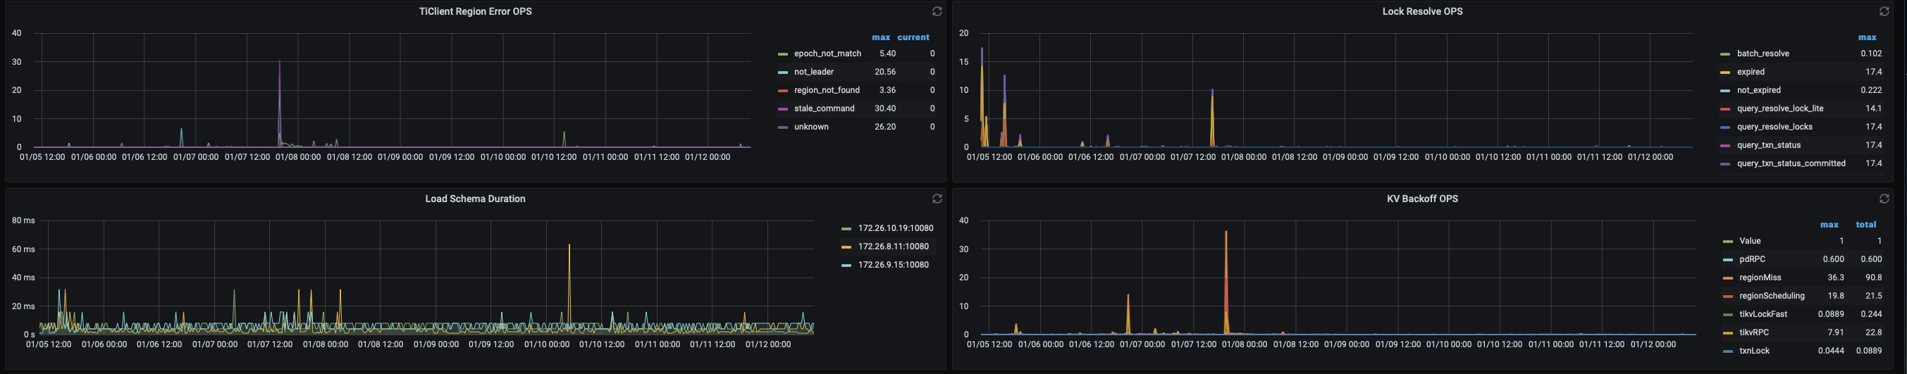
Task: Click the color swatch for 172.26.8.11:10080
Action: 846,247
